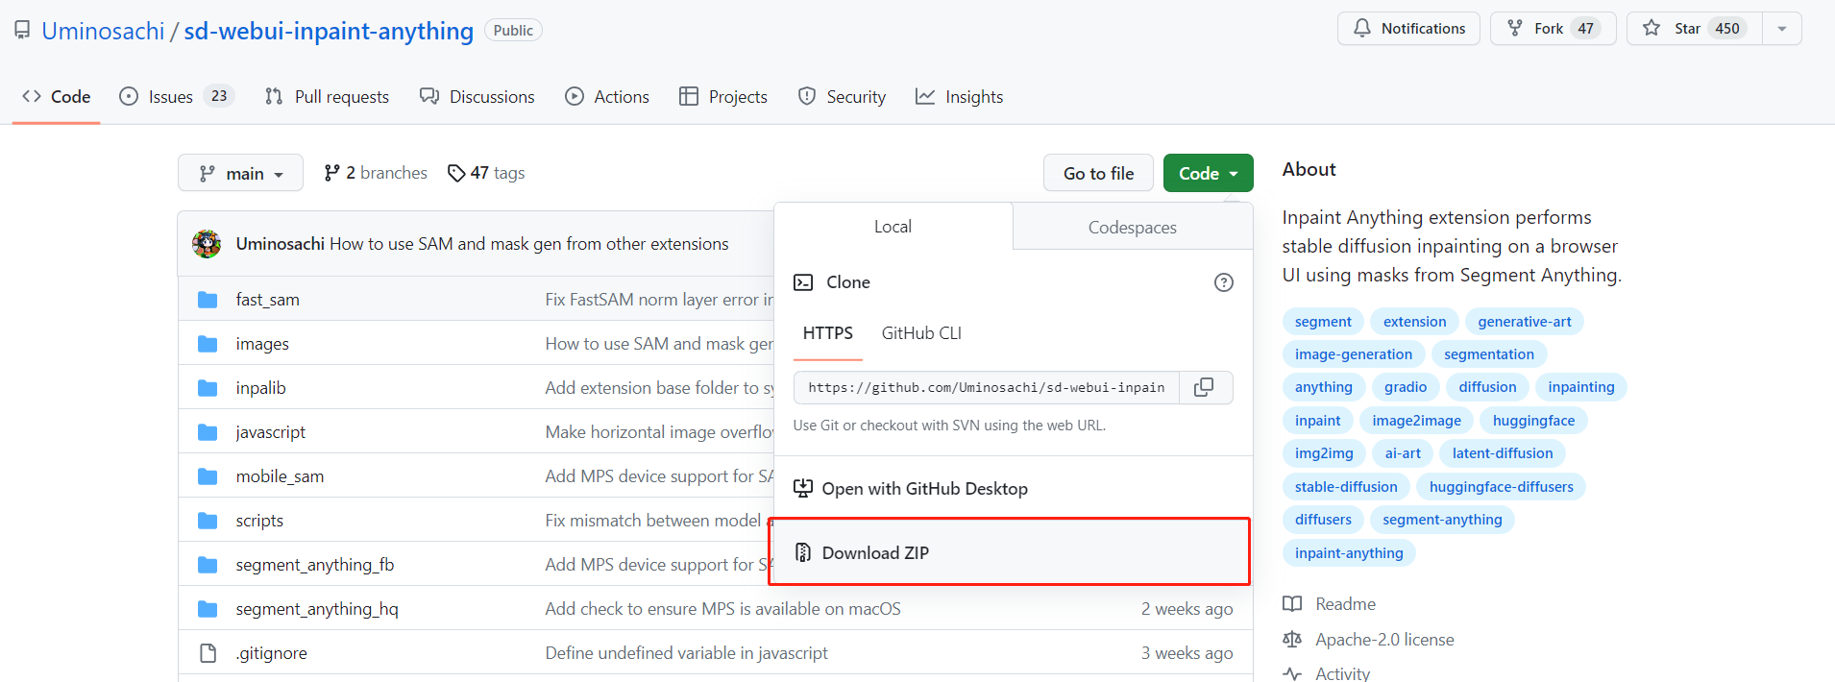Open the Apache-2.0 license link
The image size is (1835, 682).
(x=1384, y=640)
